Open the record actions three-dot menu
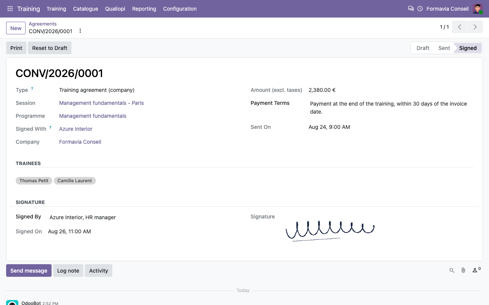This screenshot has width=489, height=305. click(x=80, y=31)
